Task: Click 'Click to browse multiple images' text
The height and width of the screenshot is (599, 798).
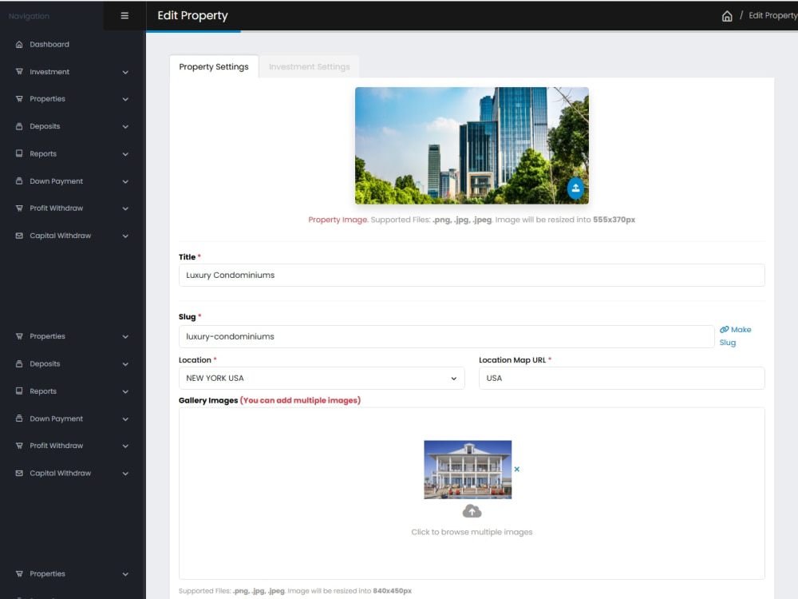Action: 472,532
